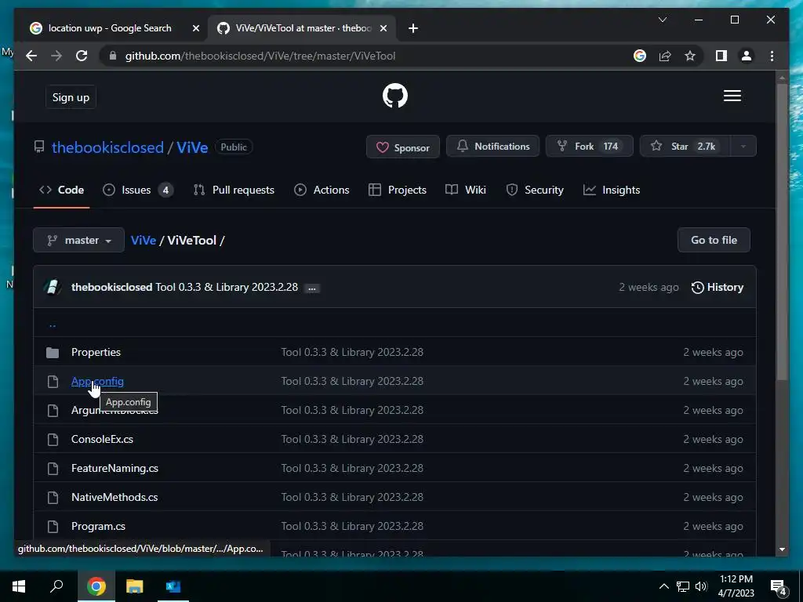Open FeatureNaming.cs file

[x=114, y=469]
